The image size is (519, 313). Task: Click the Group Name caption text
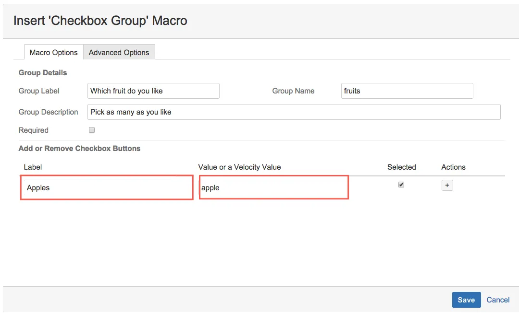[x=293, y=91]
